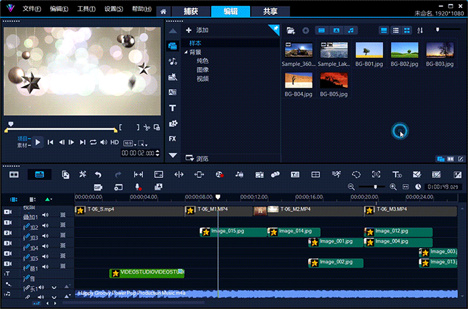Click the 浏览 browse button

[x=197, y=159]
